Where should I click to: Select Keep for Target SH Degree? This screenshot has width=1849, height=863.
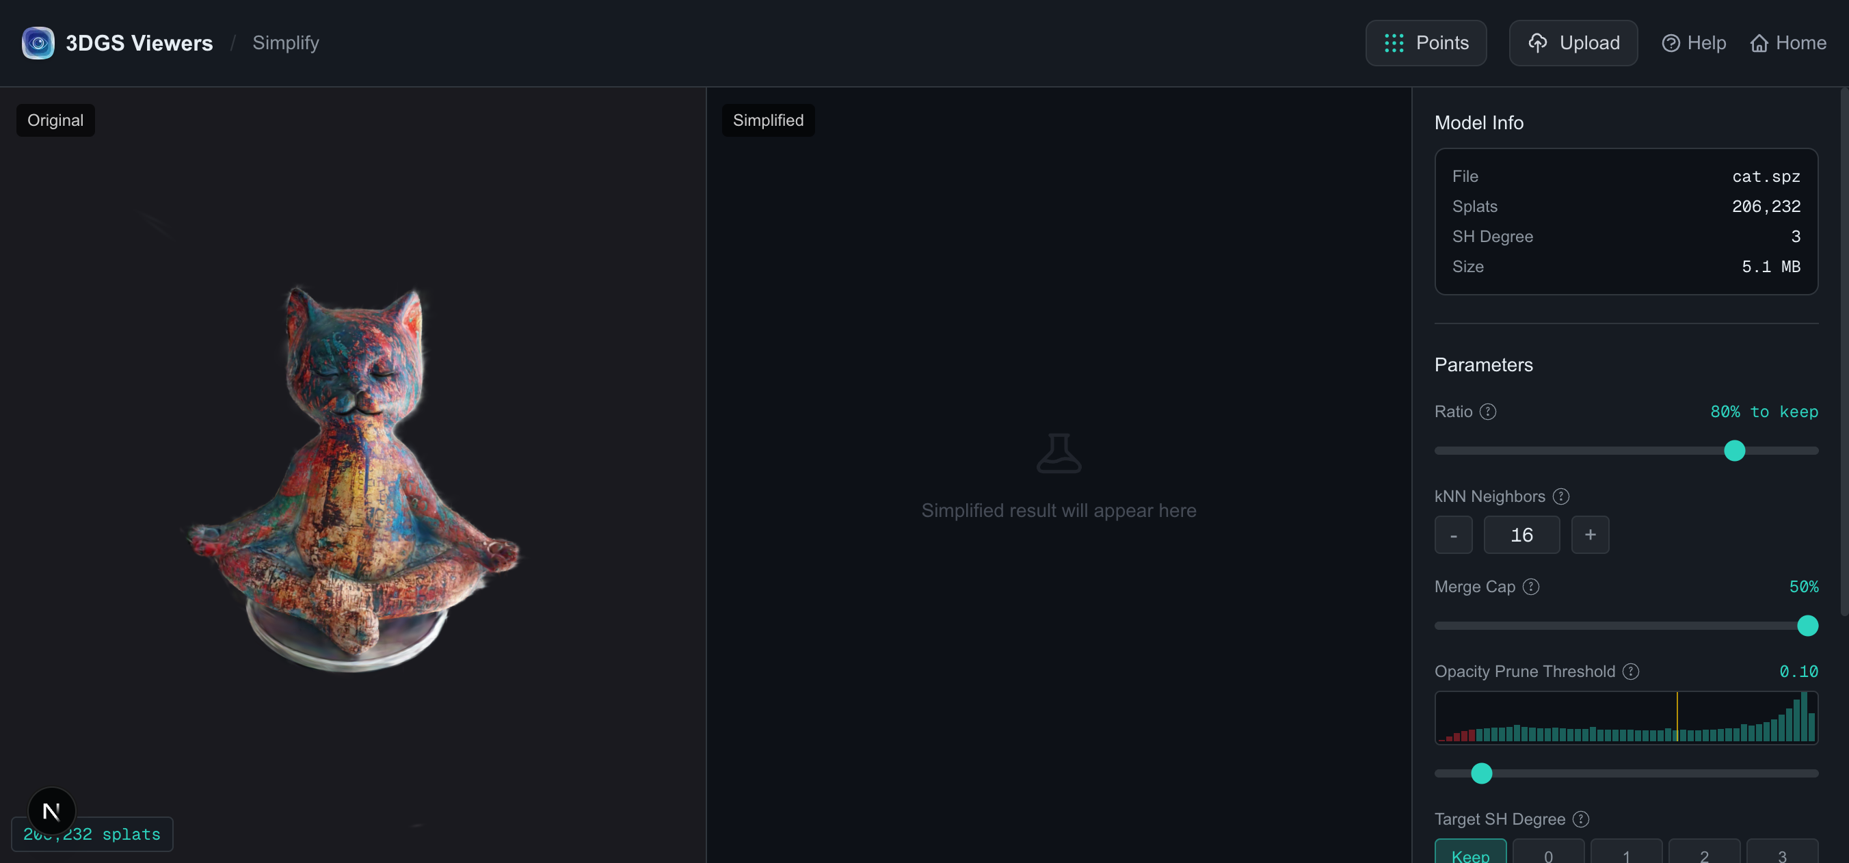click(1470, 851)
